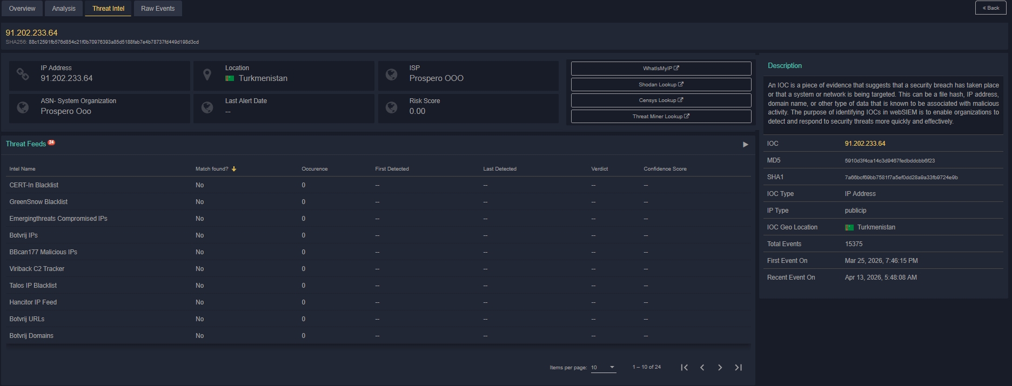Sort by First Detected column header
The width and height of the screenshot is (1012, 386).
click(392, 169)
